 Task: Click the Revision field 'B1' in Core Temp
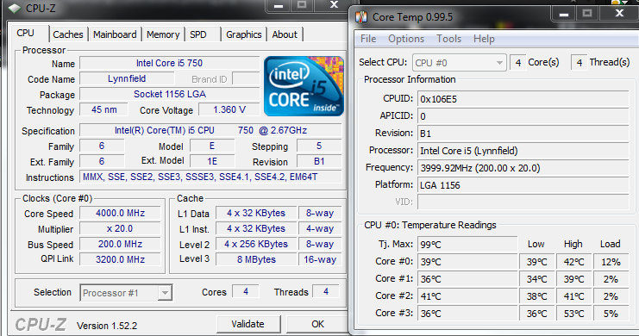[x=523, y=134]
